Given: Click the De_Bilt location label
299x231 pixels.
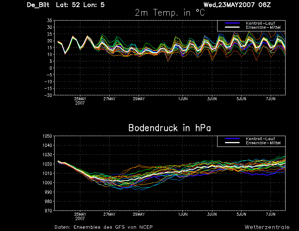Looking at the screenshot, I should 38,5.
